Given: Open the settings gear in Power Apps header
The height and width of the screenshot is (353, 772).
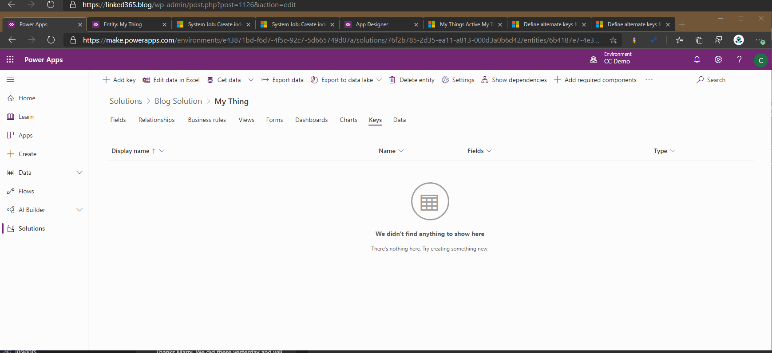Looking at the screenshot, I should [x=718, y=59].
